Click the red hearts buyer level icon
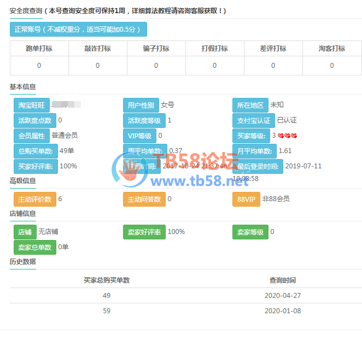Image resolution: width=362 pixels, height=340 pixels. point(287,136)
